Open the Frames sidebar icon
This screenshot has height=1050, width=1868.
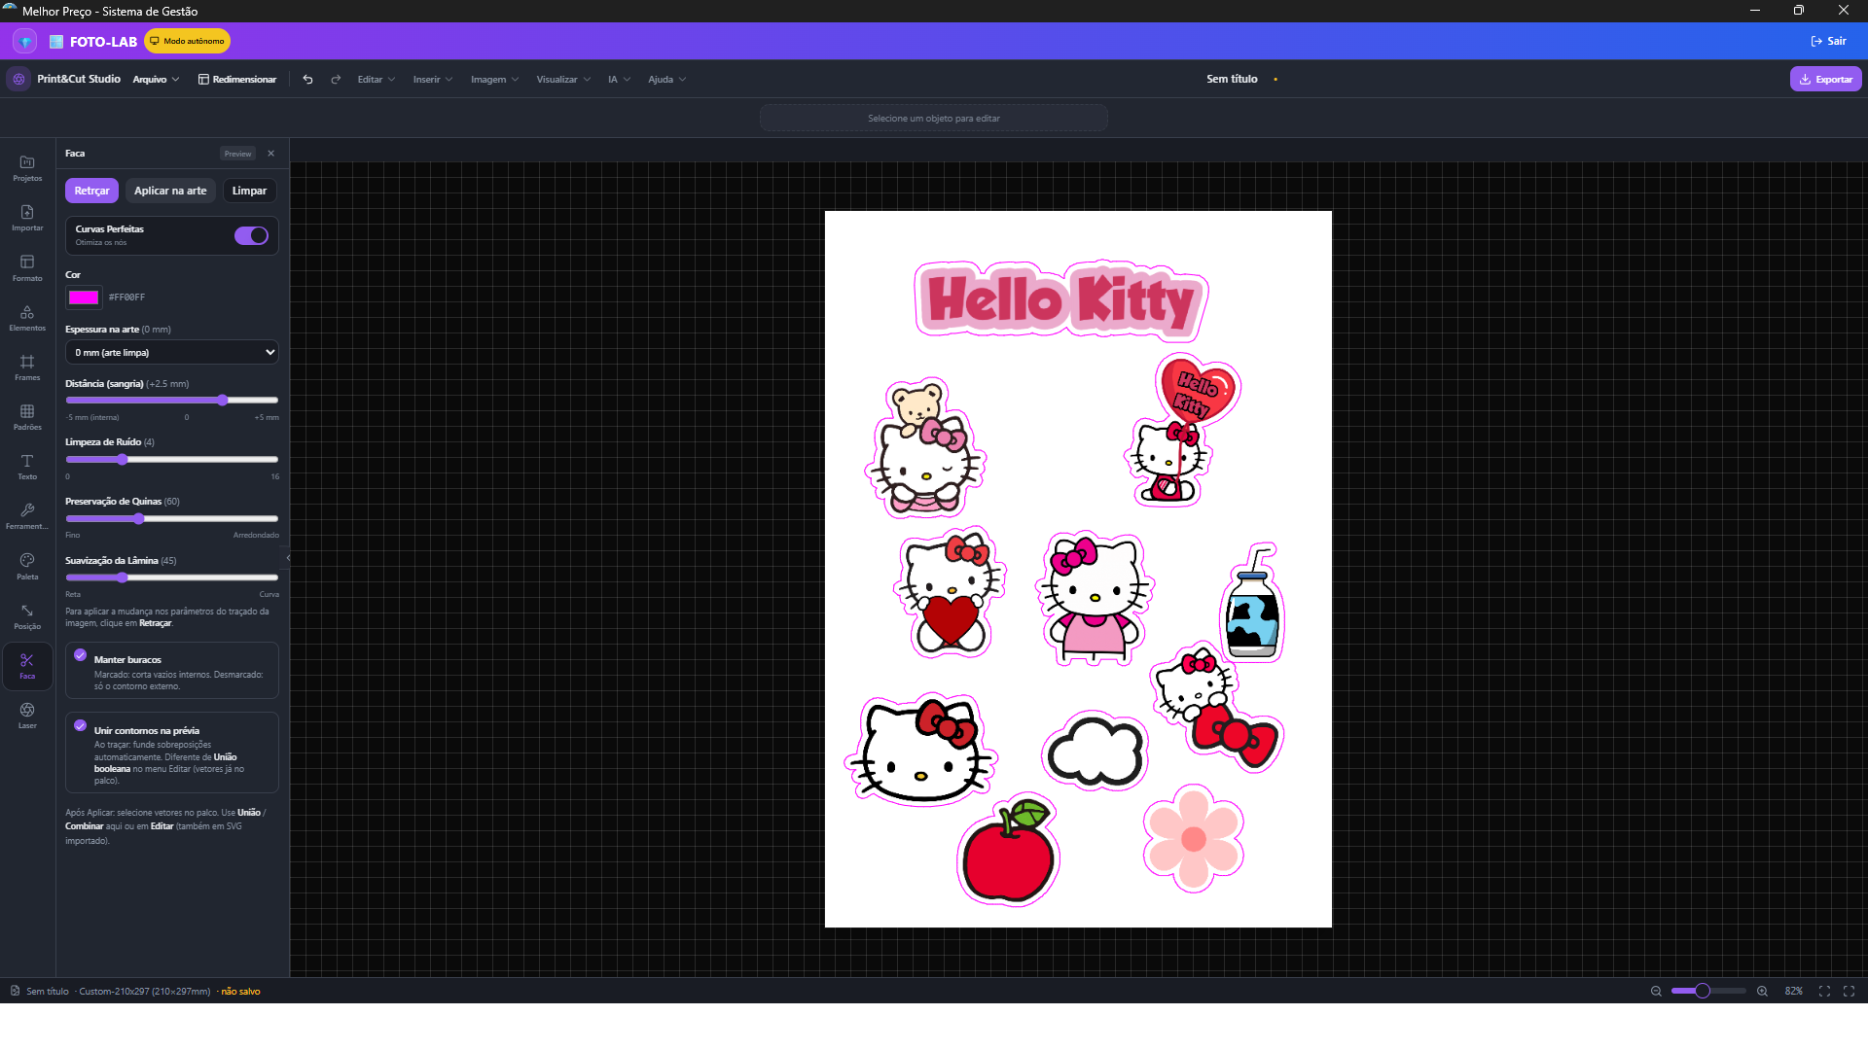(x=27, y=367)
